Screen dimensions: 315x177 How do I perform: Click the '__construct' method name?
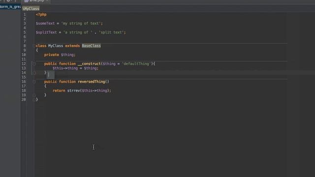pyautogui.click(x=89, y=64)
